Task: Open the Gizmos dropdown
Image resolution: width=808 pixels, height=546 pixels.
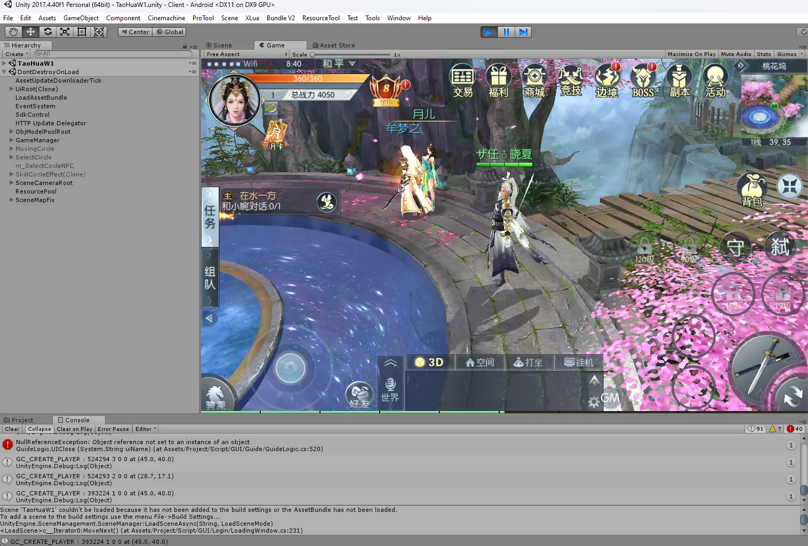Action: point(790,54)
